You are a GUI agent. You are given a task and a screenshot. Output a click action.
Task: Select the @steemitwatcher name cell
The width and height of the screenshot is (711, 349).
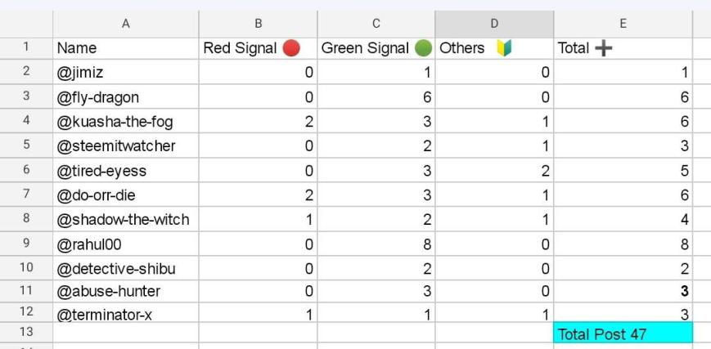[126, 145]
